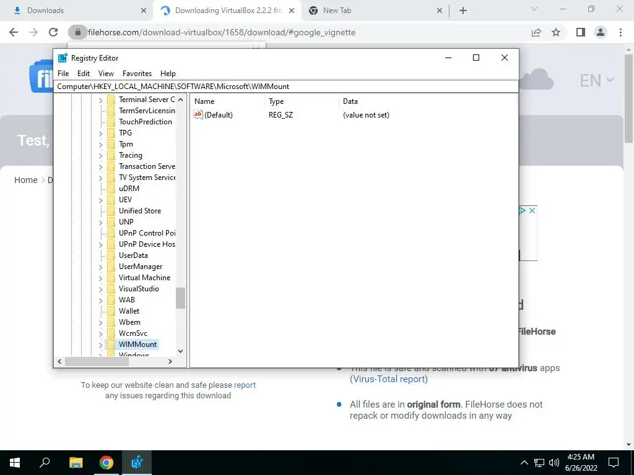This screenshot has height=475, width=634.
Task: Expand the Wbem registry key
Action: click(101, 322)
